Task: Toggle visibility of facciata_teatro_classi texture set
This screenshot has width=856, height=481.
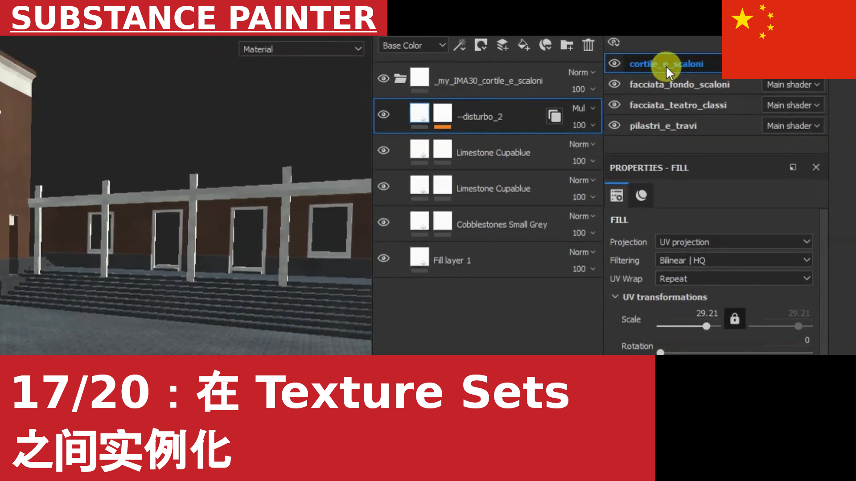Action: click(x=615, y=105)
